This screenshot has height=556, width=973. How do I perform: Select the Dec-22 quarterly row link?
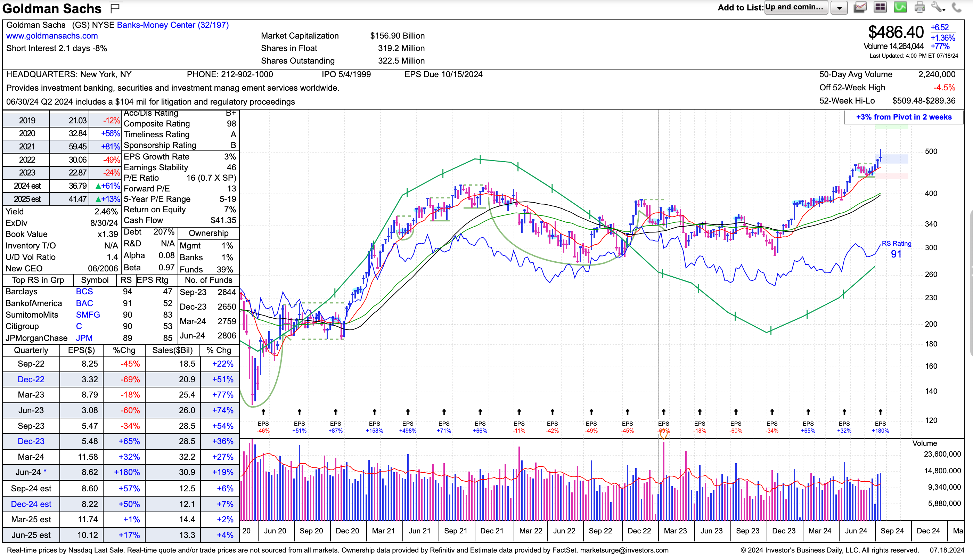[x=31, y=379]
